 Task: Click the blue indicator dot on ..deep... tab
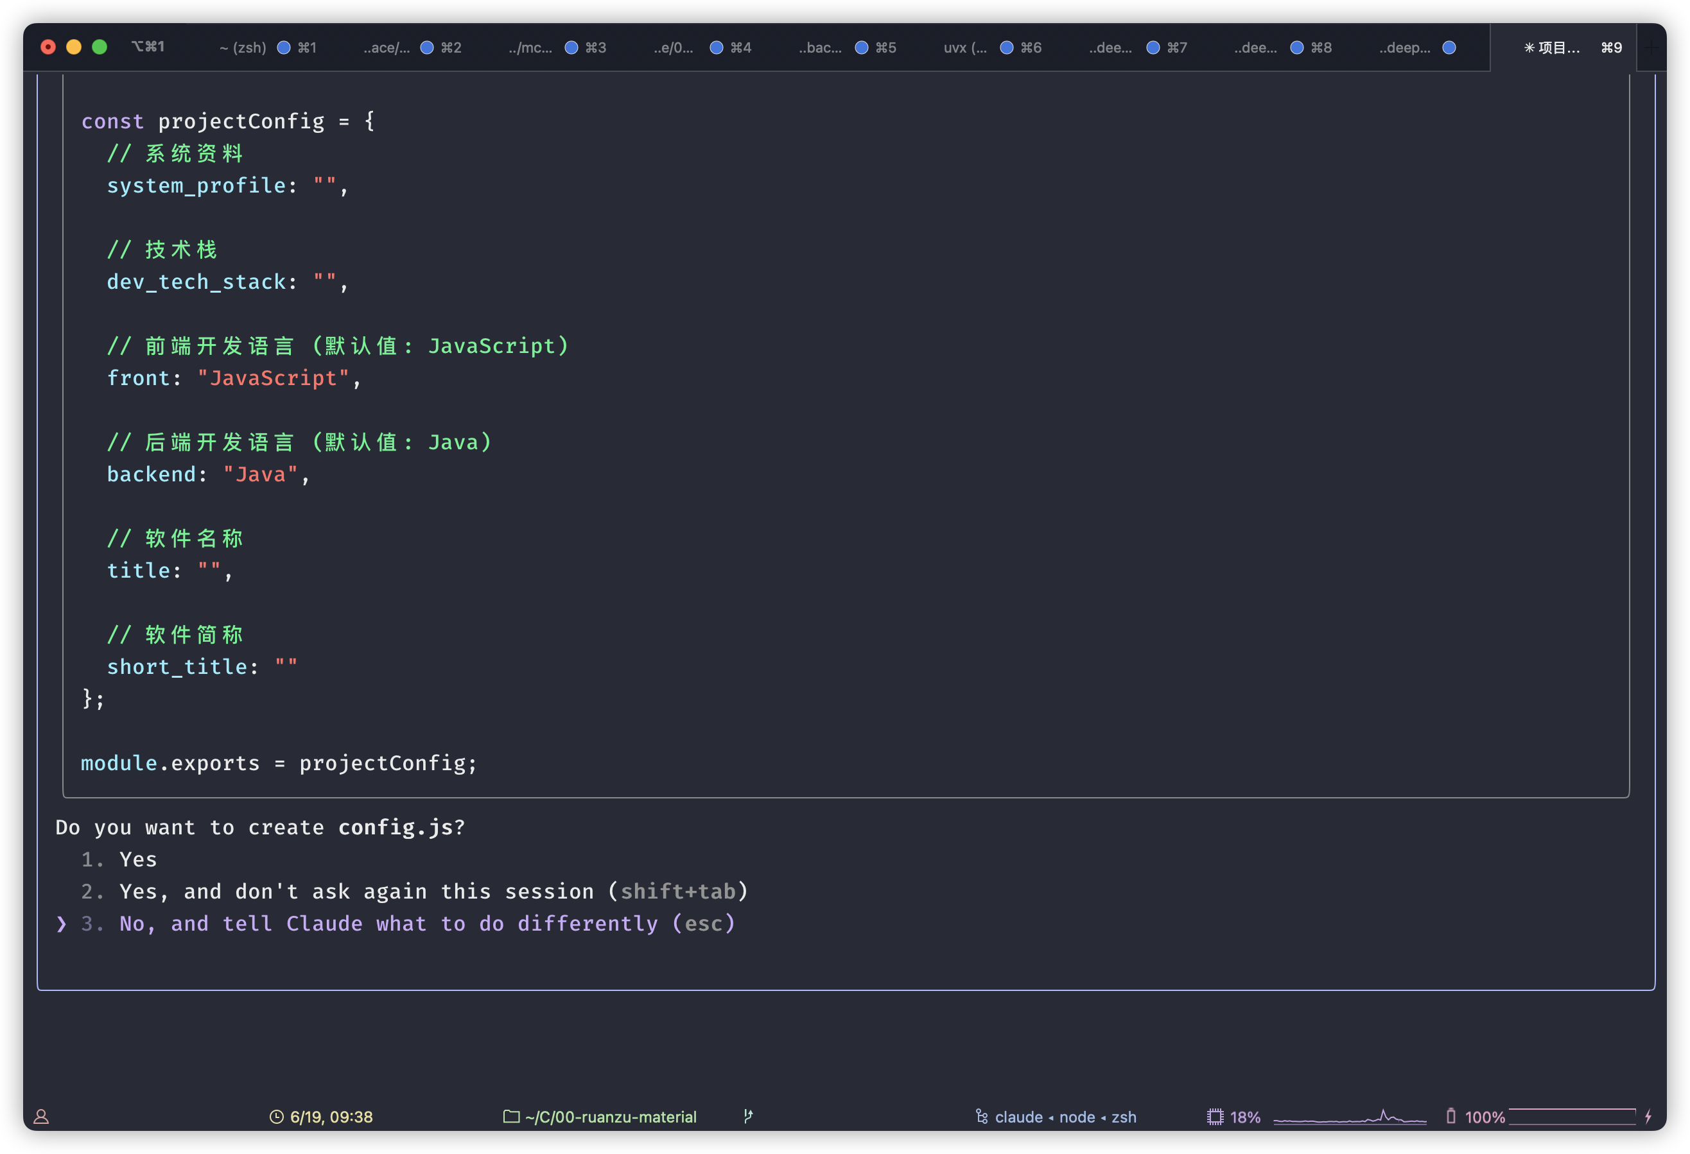pyautogui.click(x=1449, y=48)
